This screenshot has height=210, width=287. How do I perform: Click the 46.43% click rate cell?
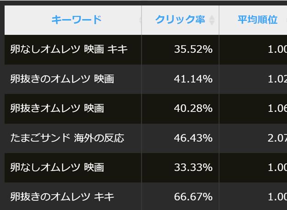[x=180, y=138]
